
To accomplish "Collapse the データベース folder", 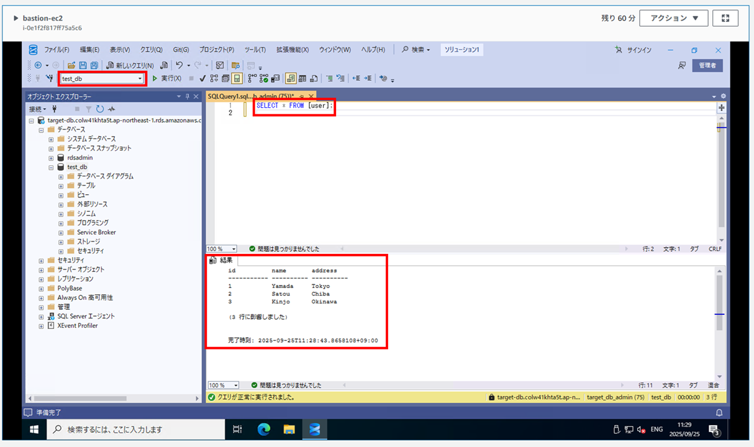I will pos(42,130).
